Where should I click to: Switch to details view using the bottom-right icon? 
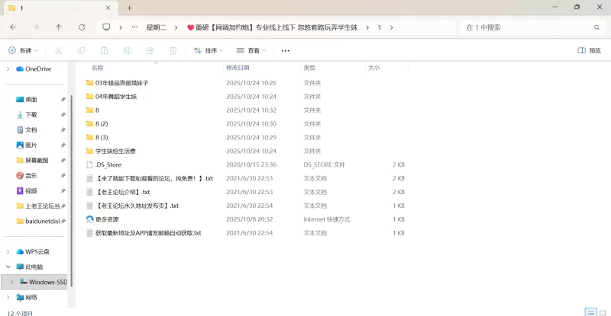[x=589, y=312]
